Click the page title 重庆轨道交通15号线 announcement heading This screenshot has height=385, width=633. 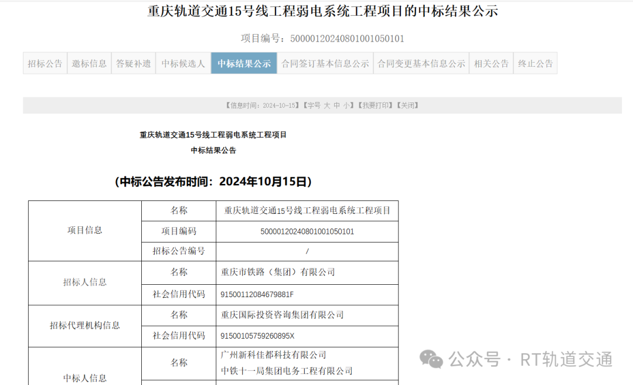(321, 12)
